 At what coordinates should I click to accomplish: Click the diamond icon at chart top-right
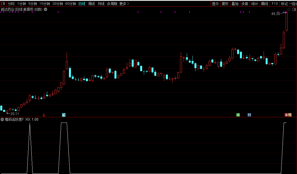click(289, 10)
